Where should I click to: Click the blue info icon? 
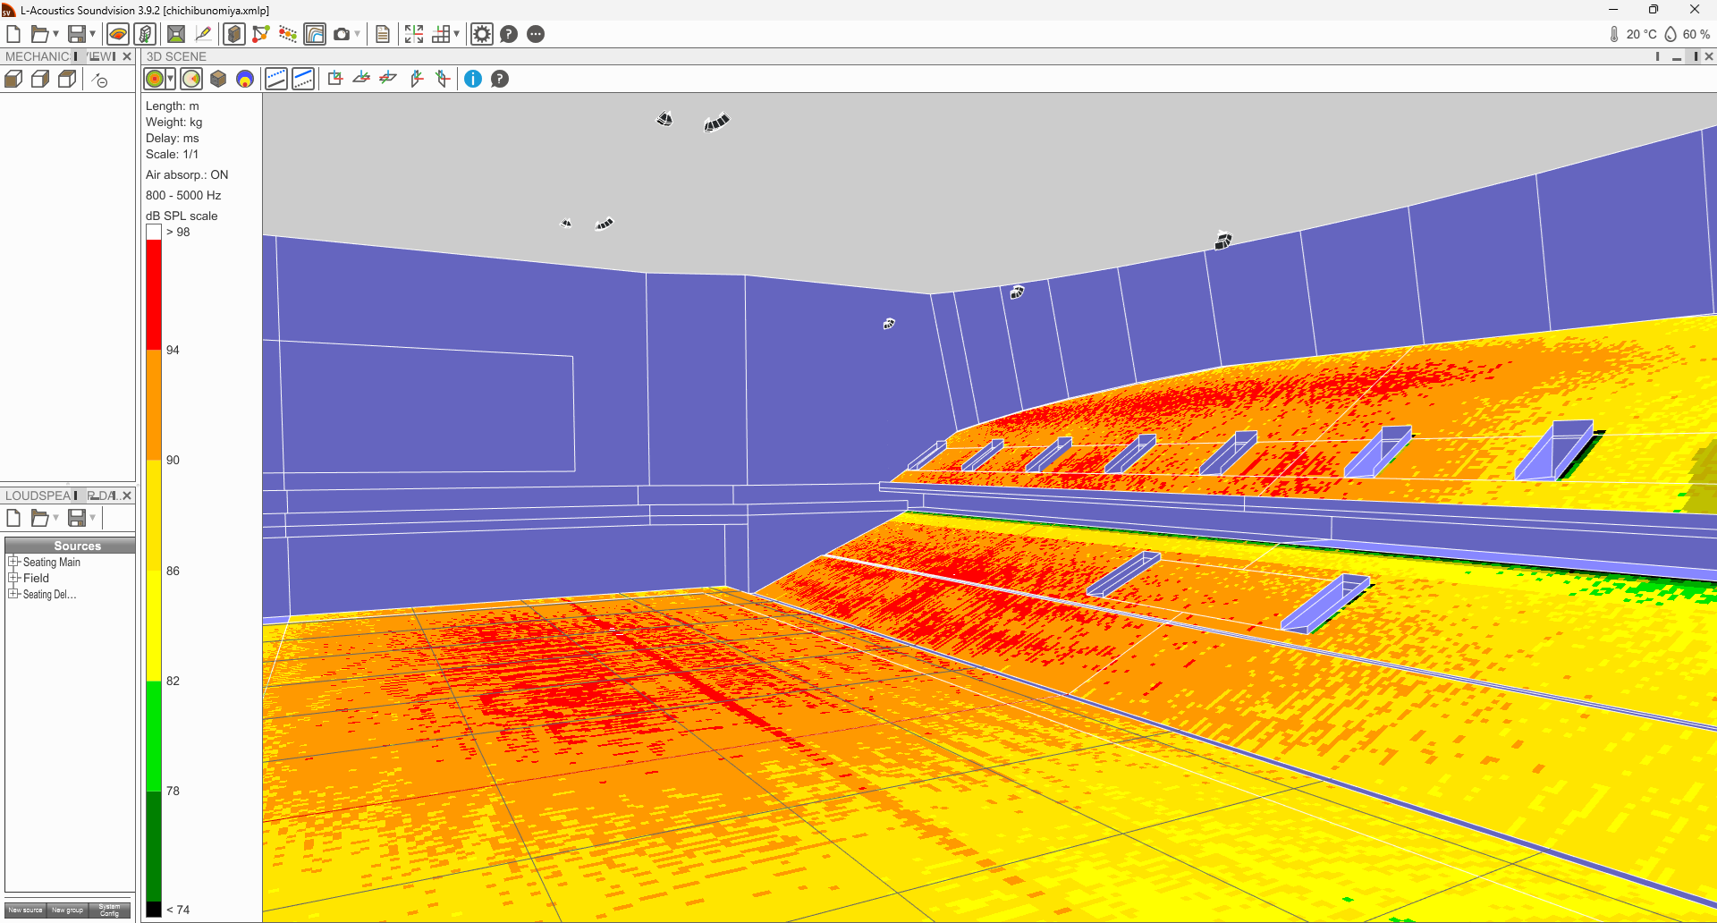click(x=473, y=80)
